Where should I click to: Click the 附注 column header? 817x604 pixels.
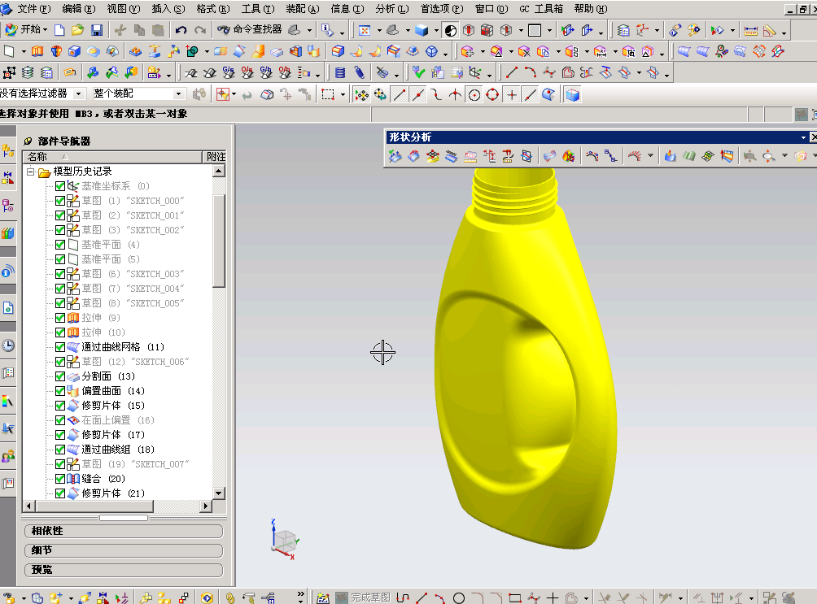click(x=215, y=157)
